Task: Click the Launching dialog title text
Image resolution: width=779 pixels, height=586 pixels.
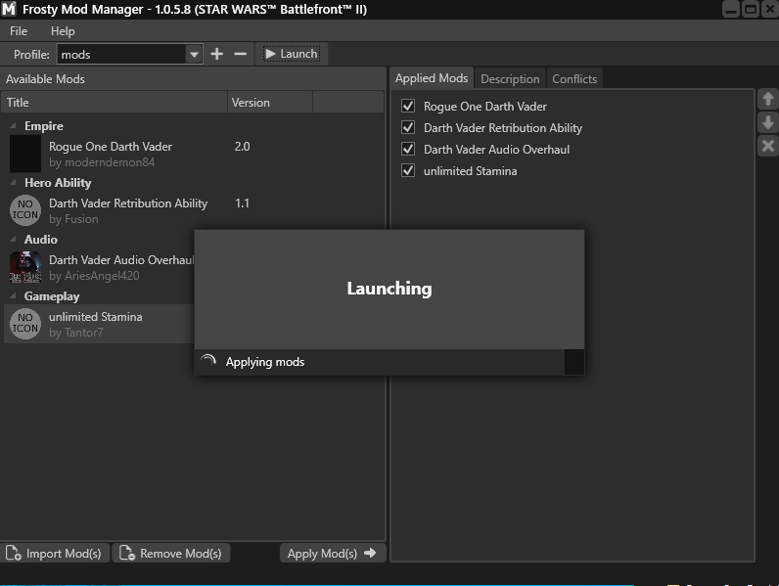Action: coord(389,289)
